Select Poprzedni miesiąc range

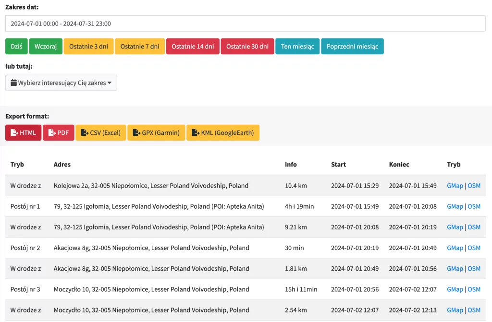(352, 47)
